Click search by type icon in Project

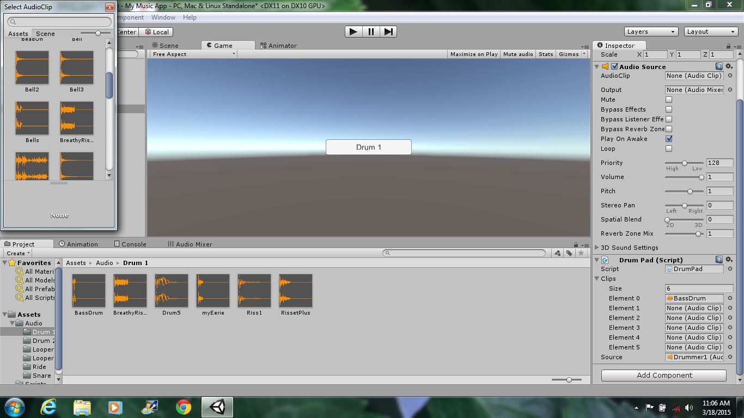[x=557, y=253]
